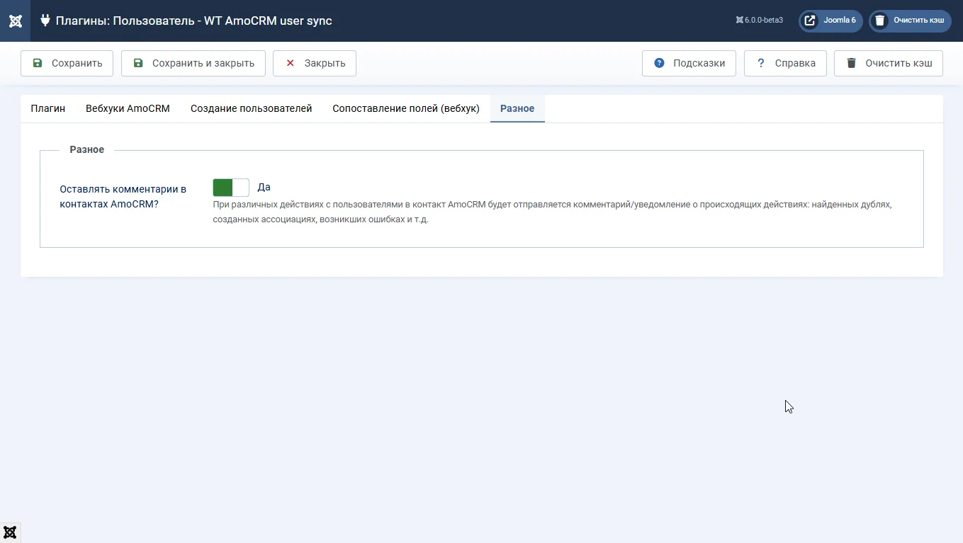Select the Сопоставление полей (вебхук) tab
963x543 pixels.
406,108
